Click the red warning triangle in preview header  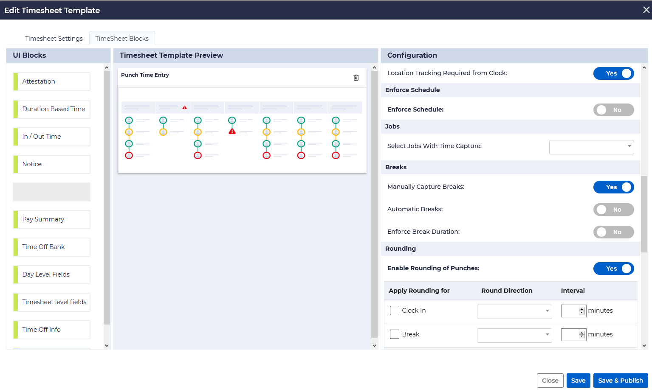click(184, 108)
